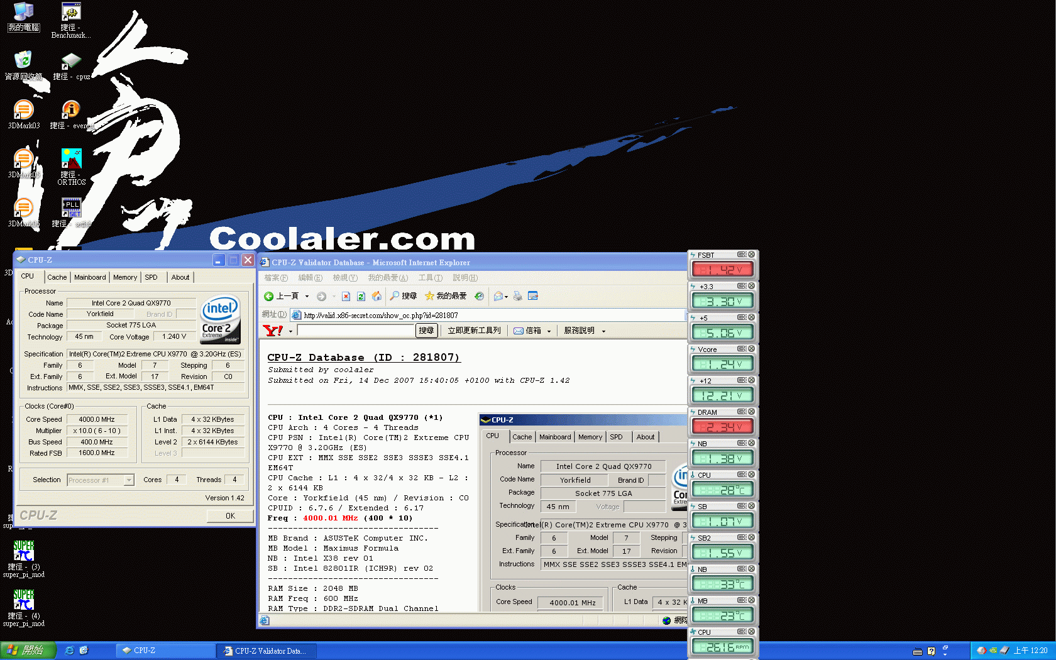Open settings icon of the FSBT voltage monitor
Image resolution: width=1056 pixels, height=660 pixels.
(x=742, y=255)
